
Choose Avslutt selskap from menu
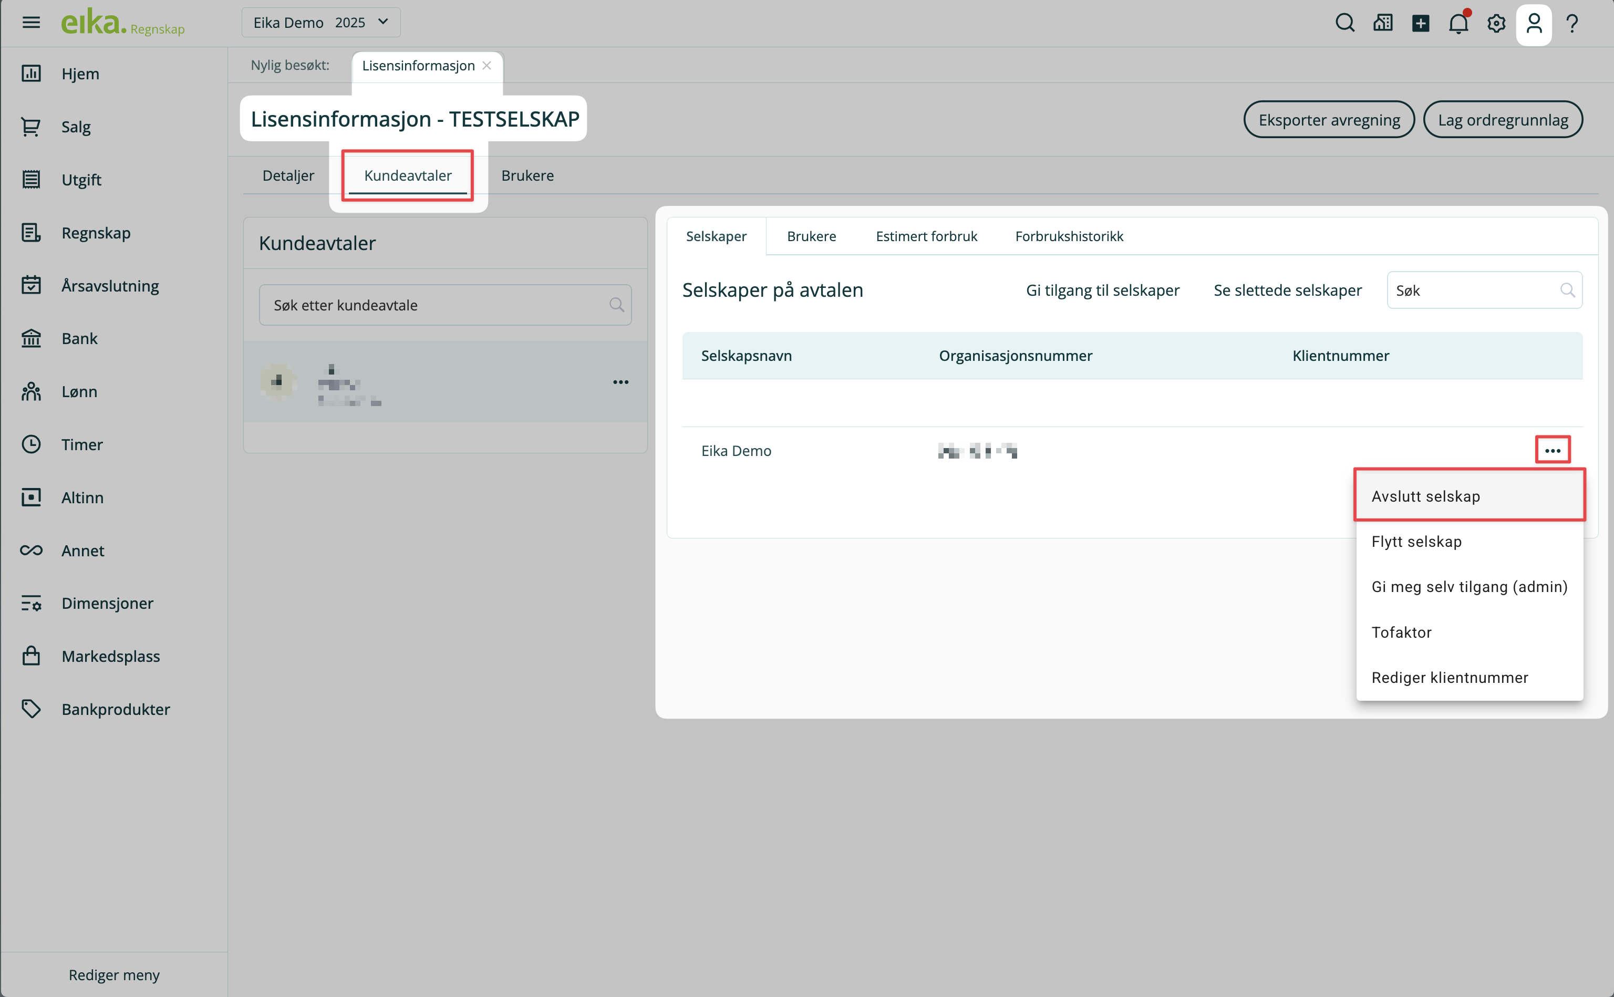pyautogui.click(x=1470, y=496)
